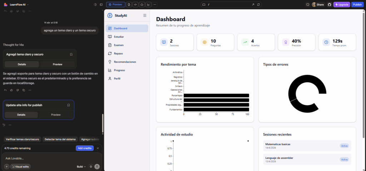Click the microphone voice input icon
The image size is (366, 171).
[x=91, y=166]
